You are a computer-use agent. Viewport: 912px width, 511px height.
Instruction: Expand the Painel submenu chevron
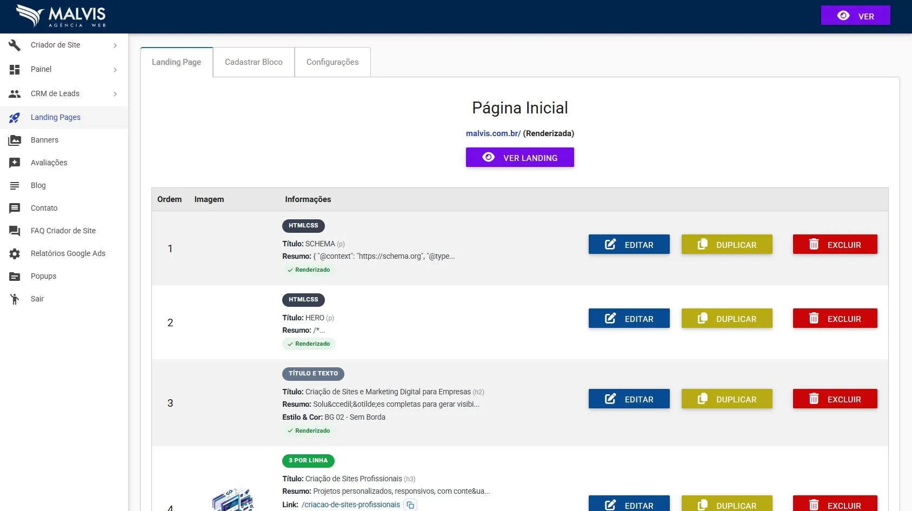coord(115,70)
